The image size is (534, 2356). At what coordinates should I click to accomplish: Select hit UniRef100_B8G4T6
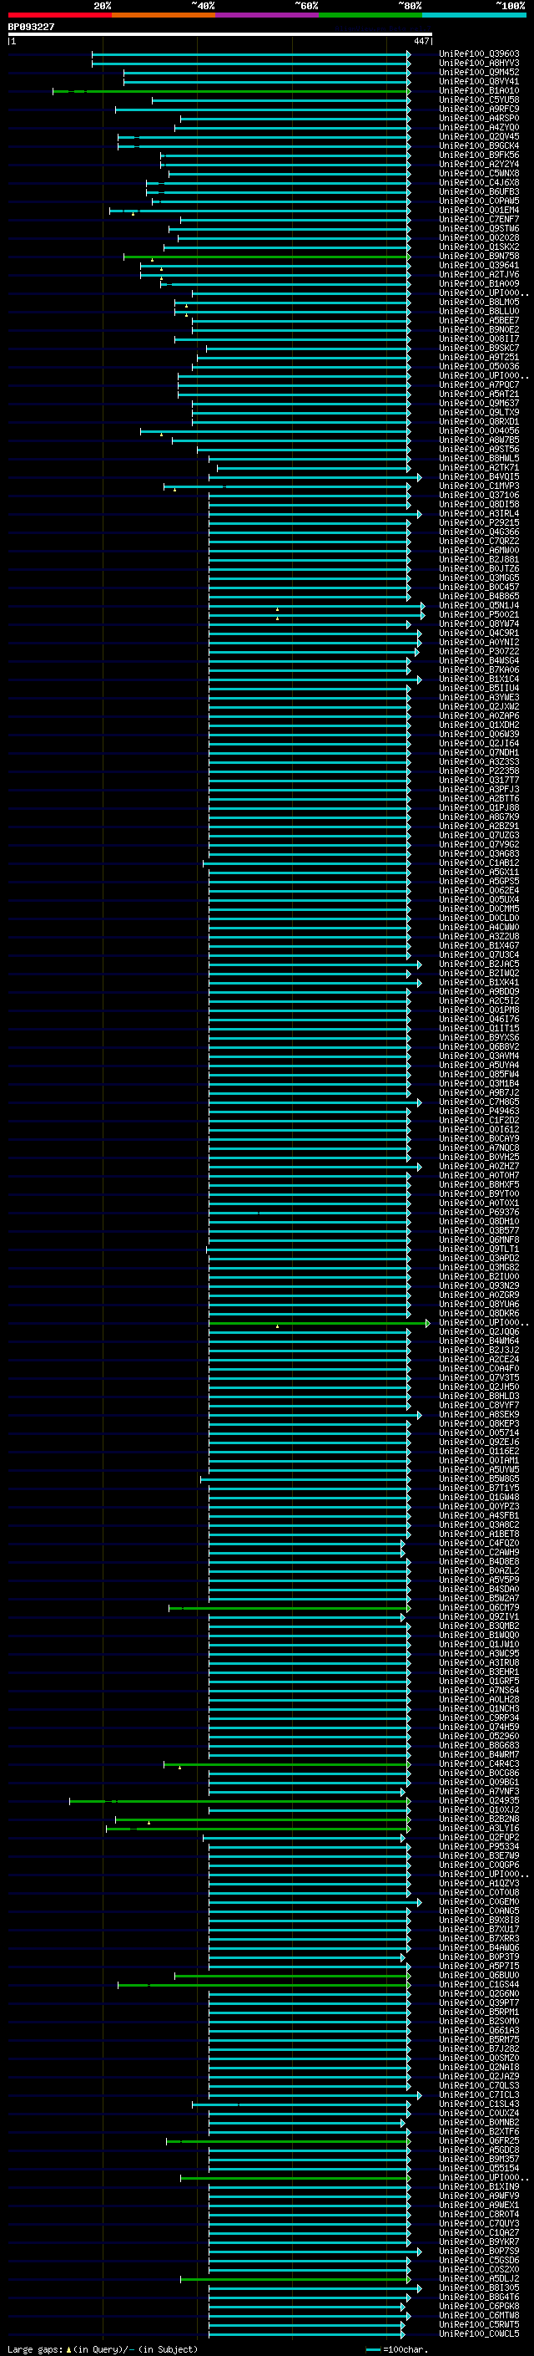(x=478, y=2297)
